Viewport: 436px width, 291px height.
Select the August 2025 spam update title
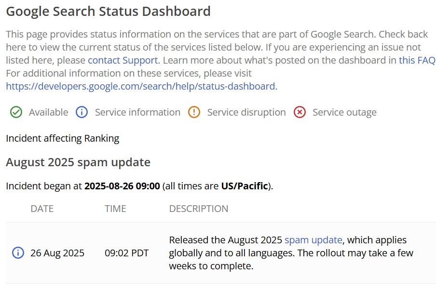(78, 162)
